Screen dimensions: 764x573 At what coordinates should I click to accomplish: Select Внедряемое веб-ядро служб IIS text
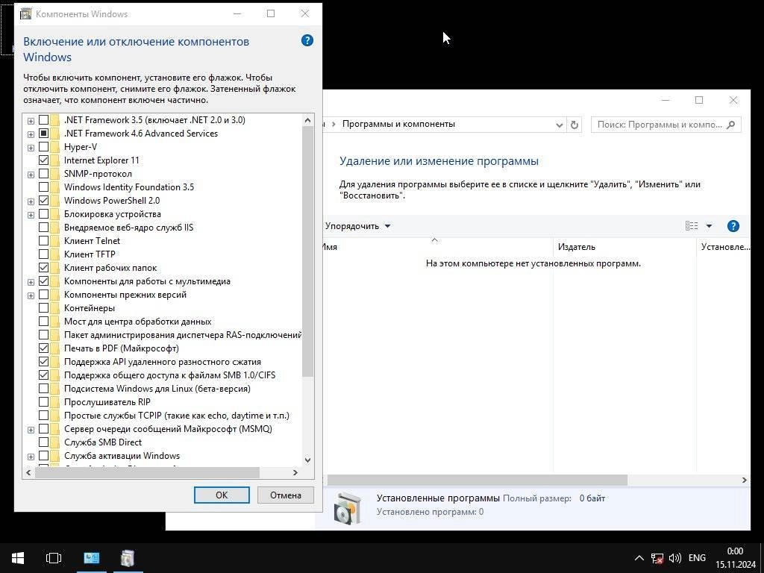(x=128, y=228)
